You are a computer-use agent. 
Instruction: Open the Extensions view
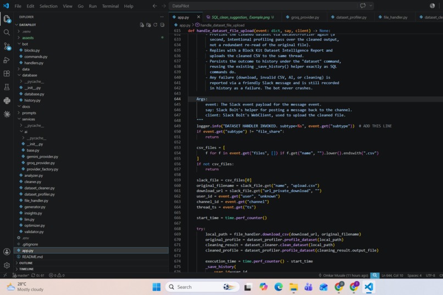click(x=7, y=74)
